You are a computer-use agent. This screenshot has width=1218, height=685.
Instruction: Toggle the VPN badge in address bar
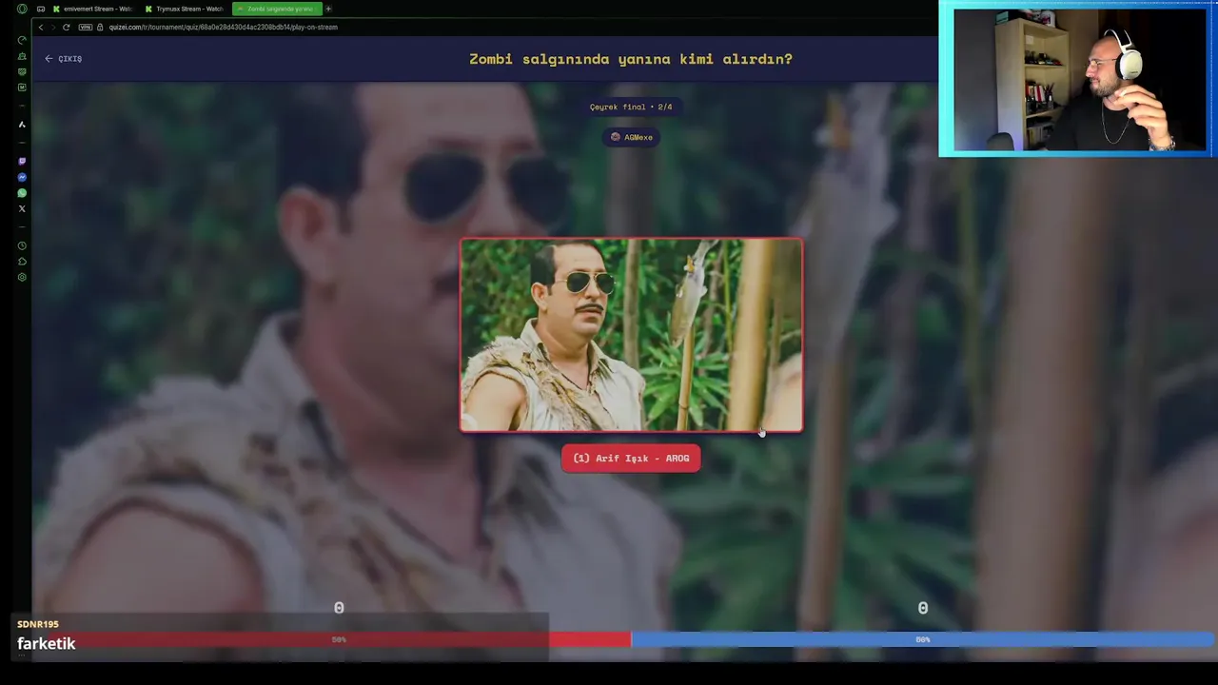pyautogui.click(x=85, y=27)
